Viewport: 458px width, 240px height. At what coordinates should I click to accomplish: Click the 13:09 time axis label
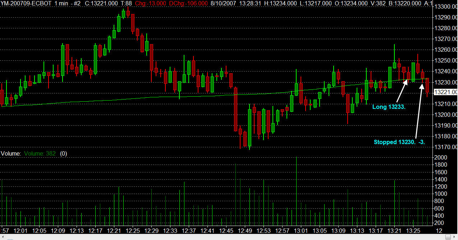(x=338, y=230)
